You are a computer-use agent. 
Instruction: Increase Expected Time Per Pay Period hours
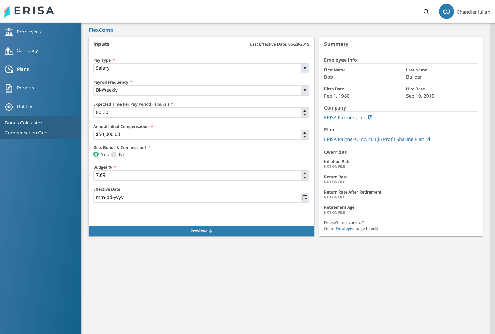pyautogui.click(x=305, y=111)
